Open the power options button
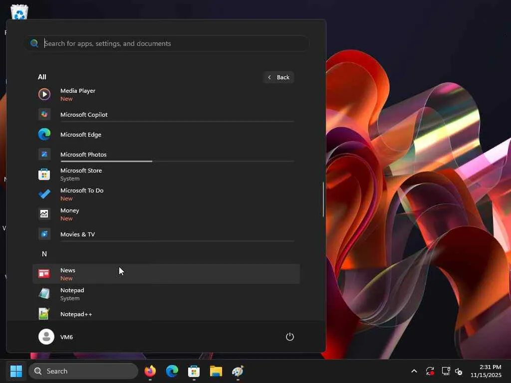511x383 pixels. pyautogui.click(x=290, y=337)
